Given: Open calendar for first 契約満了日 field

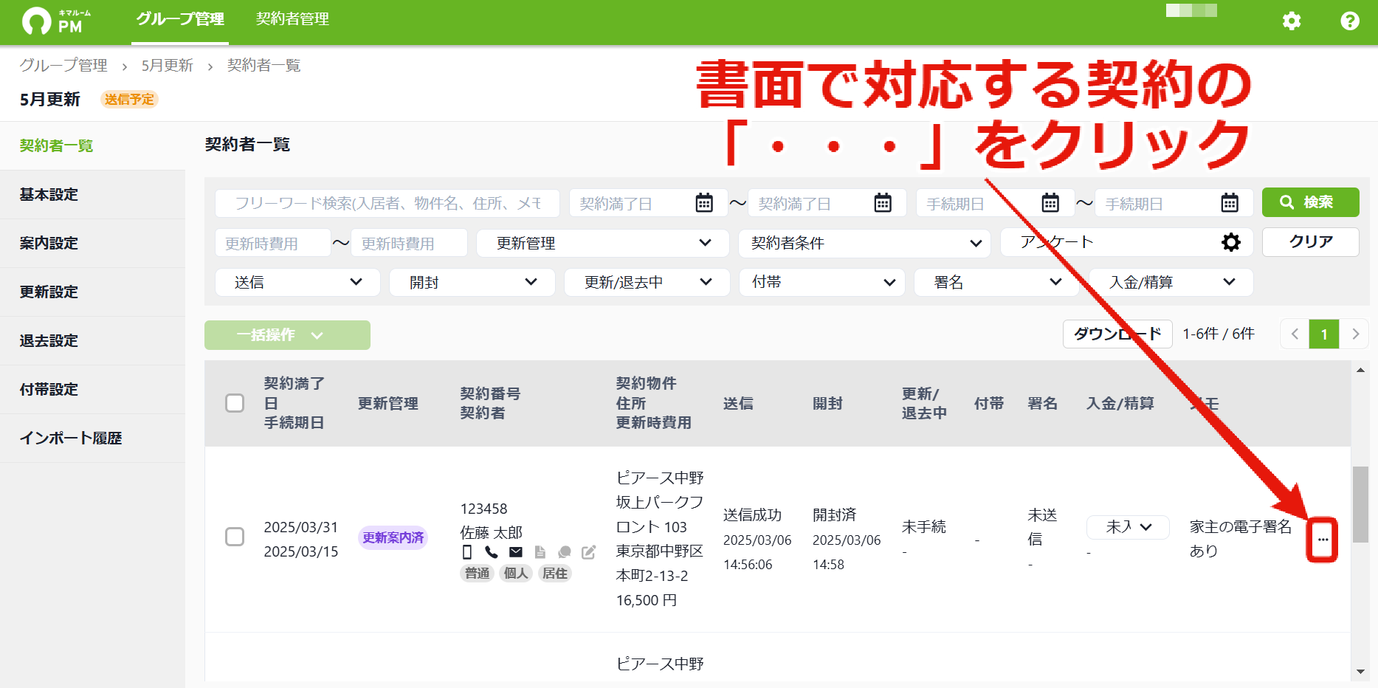Looking at the screenshot, I should 704,203.
